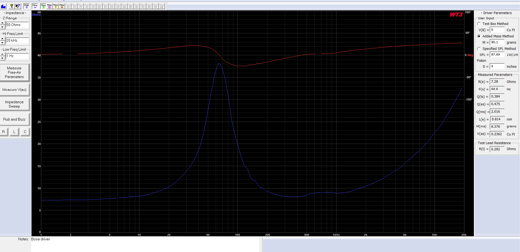Select the Mem 19 memory slot icon
This screenshot has height=252, width=520.
(156, 6)
